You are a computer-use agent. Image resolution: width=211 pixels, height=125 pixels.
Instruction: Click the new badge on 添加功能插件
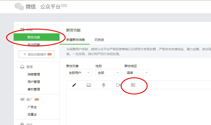(50, 54)
